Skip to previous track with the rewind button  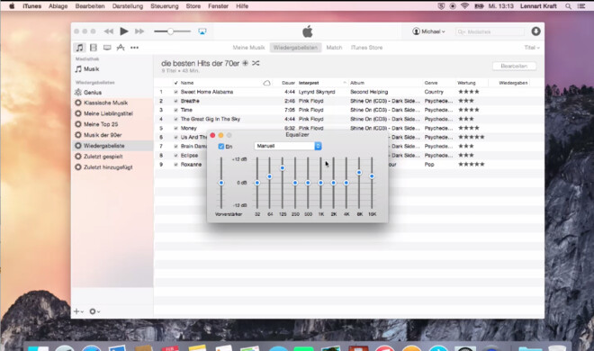[109, 31]
